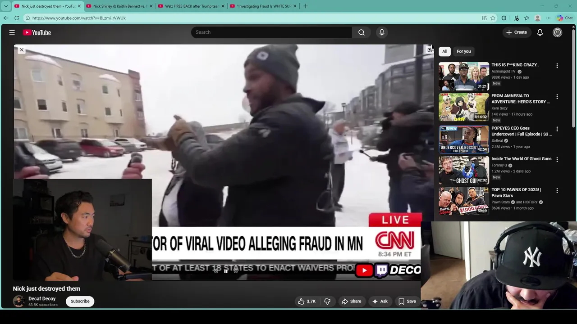The width and height of the screenshot is (577, 324).
Task: Dislike the video with thumbs down
Action: pos(328,301)
